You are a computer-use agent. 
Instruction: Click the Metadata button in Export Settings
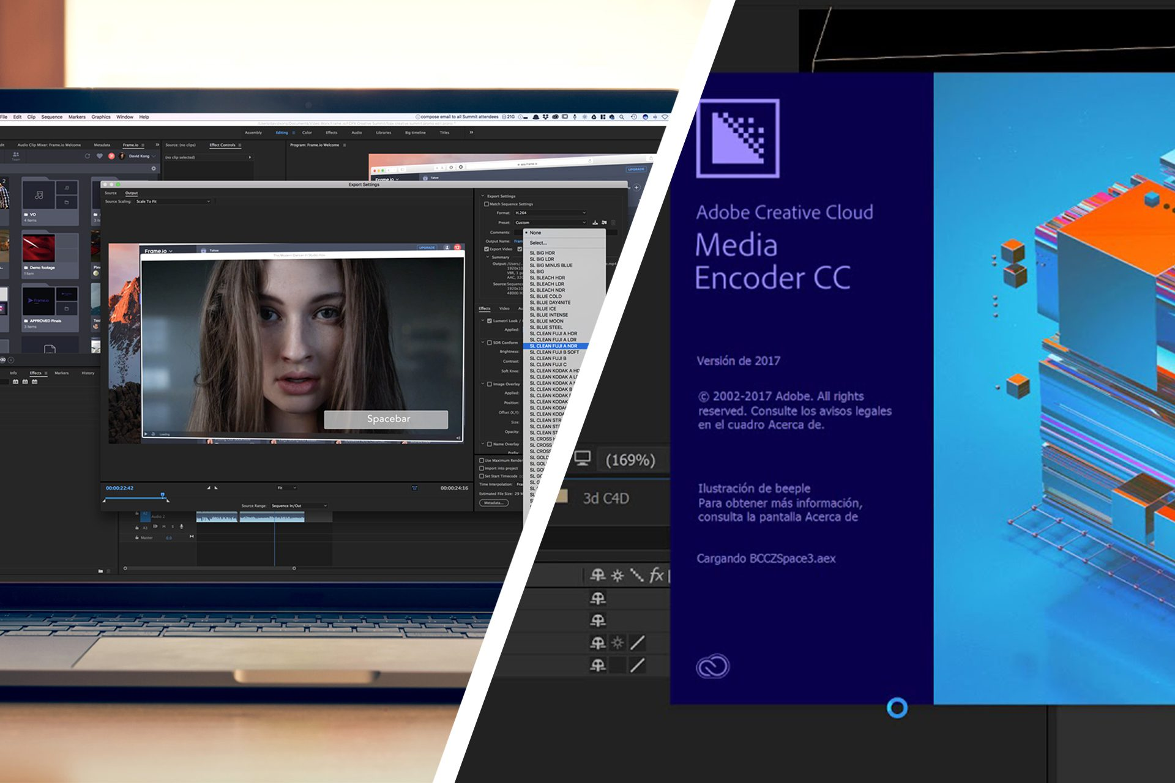494,503
